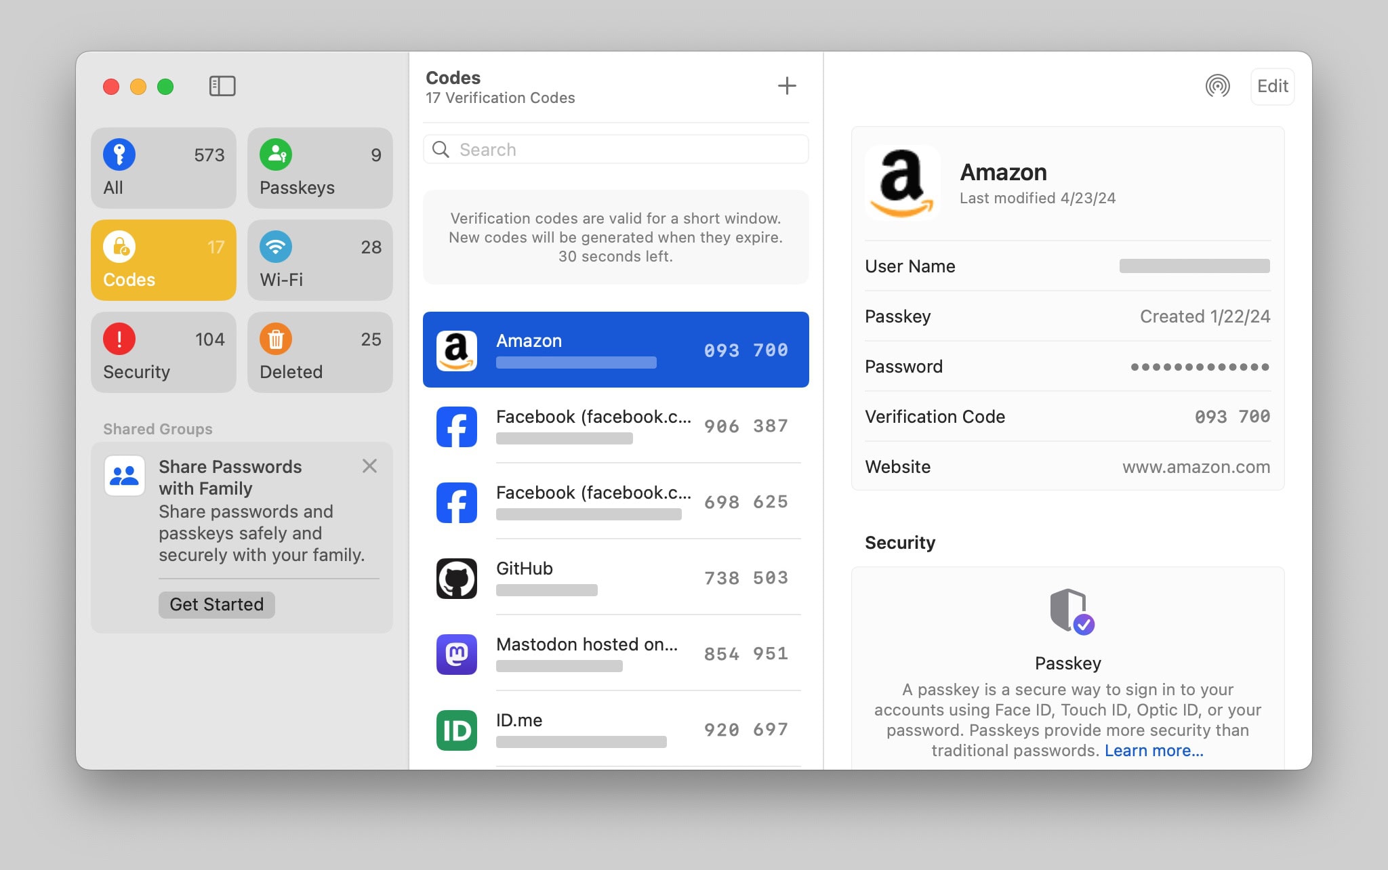Open the Wi-Fi passwords category
This screenshot has width=1388, height=870.
click(320, 260)
